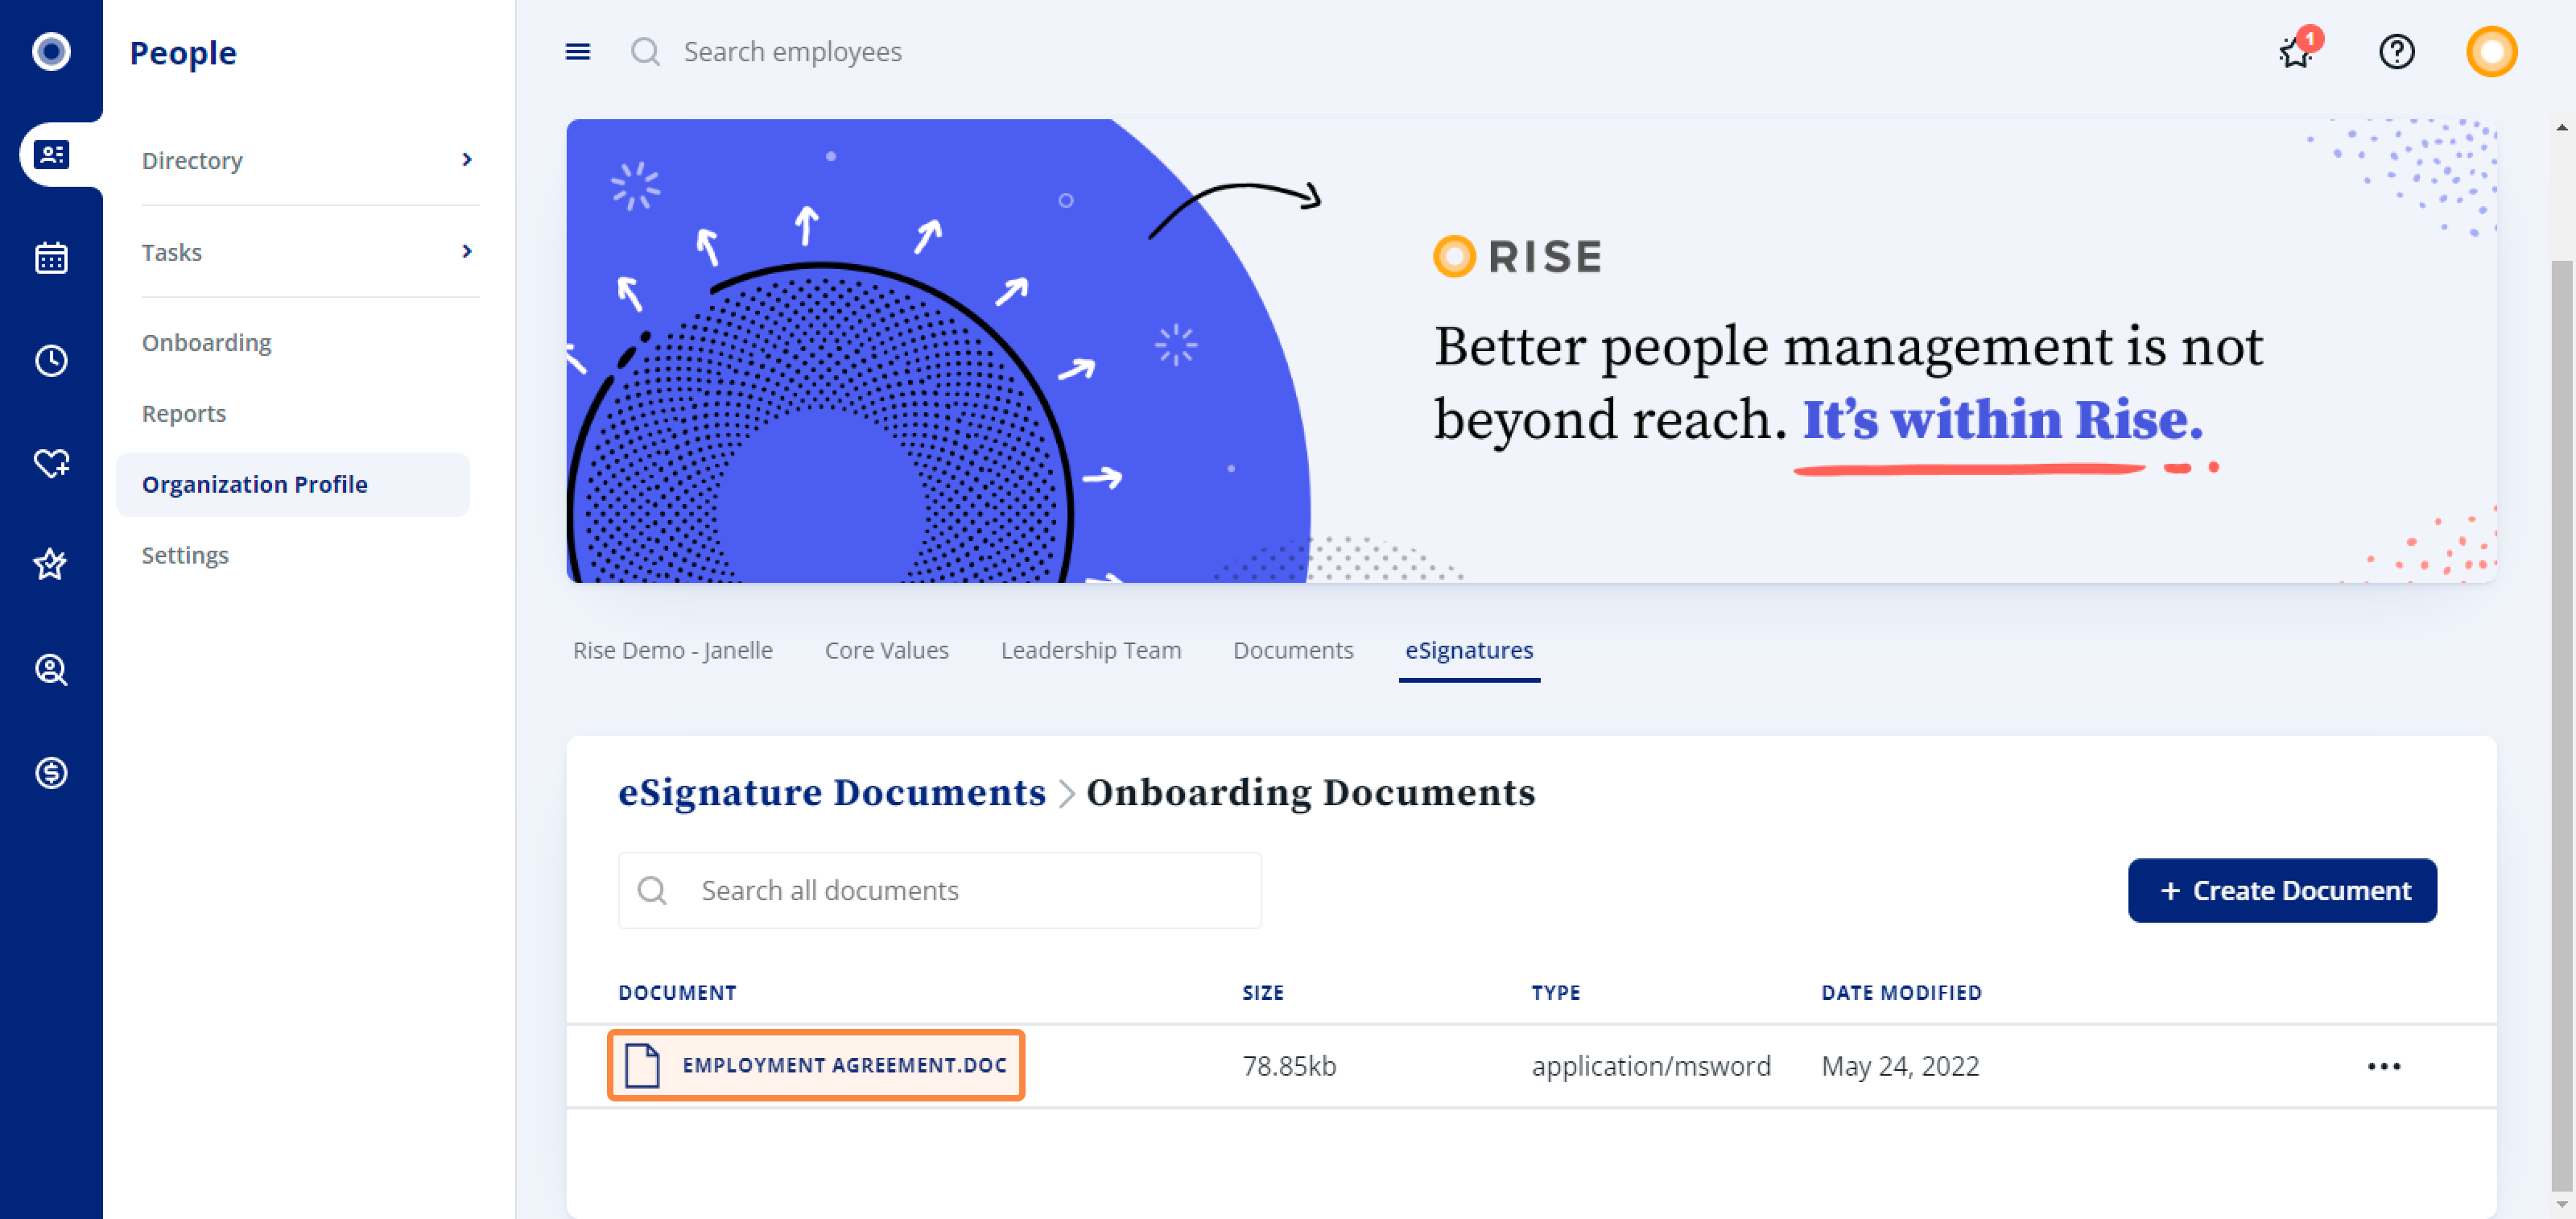Select Organization Profile menu item
Viewport: 2576px width, 1219px height.
tap(292, 484)
